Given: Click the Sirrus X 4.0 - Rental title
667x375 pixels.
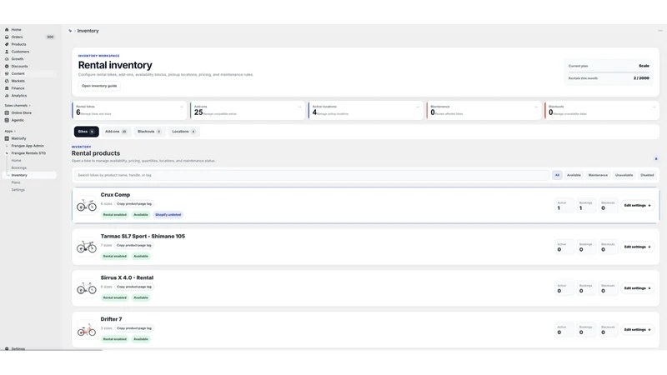Looking at the screenshot, I should [x=127, y=277].
